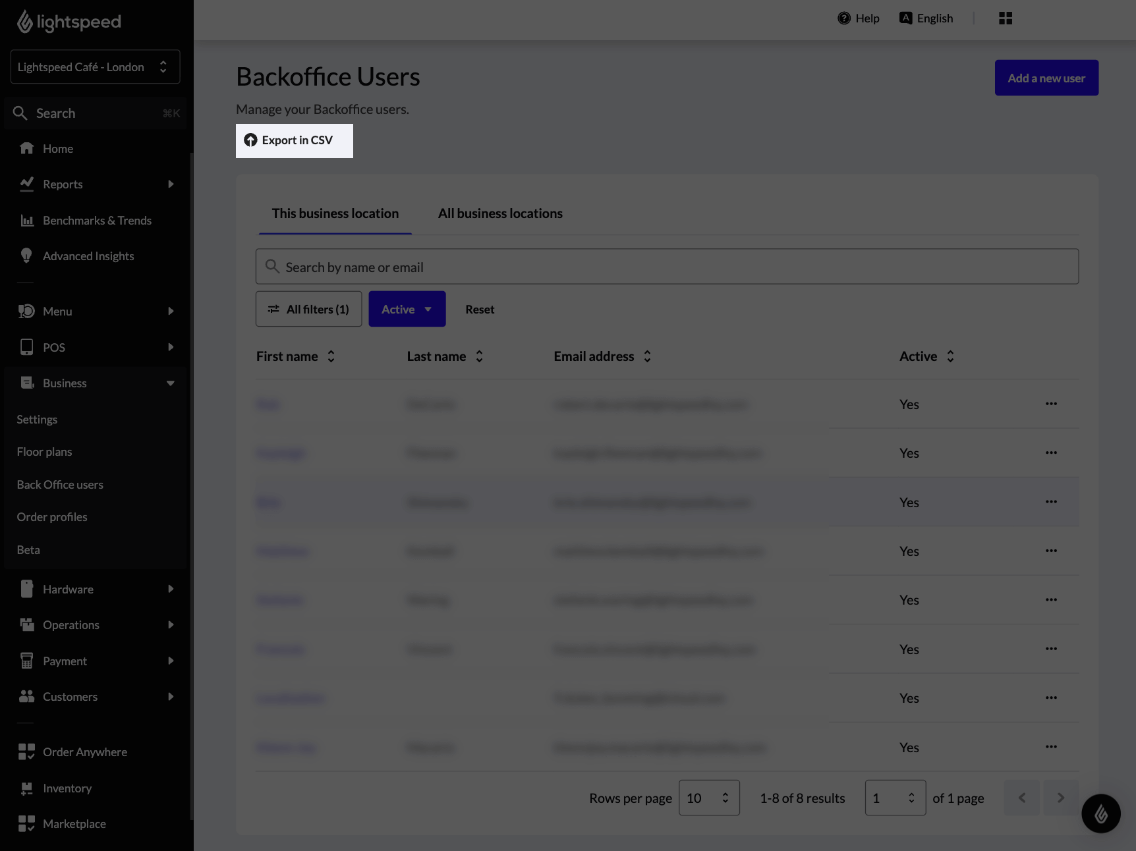The image size is (1136, 851).
Task: Expand the Reports sidebar section
Action: (170, 184)
